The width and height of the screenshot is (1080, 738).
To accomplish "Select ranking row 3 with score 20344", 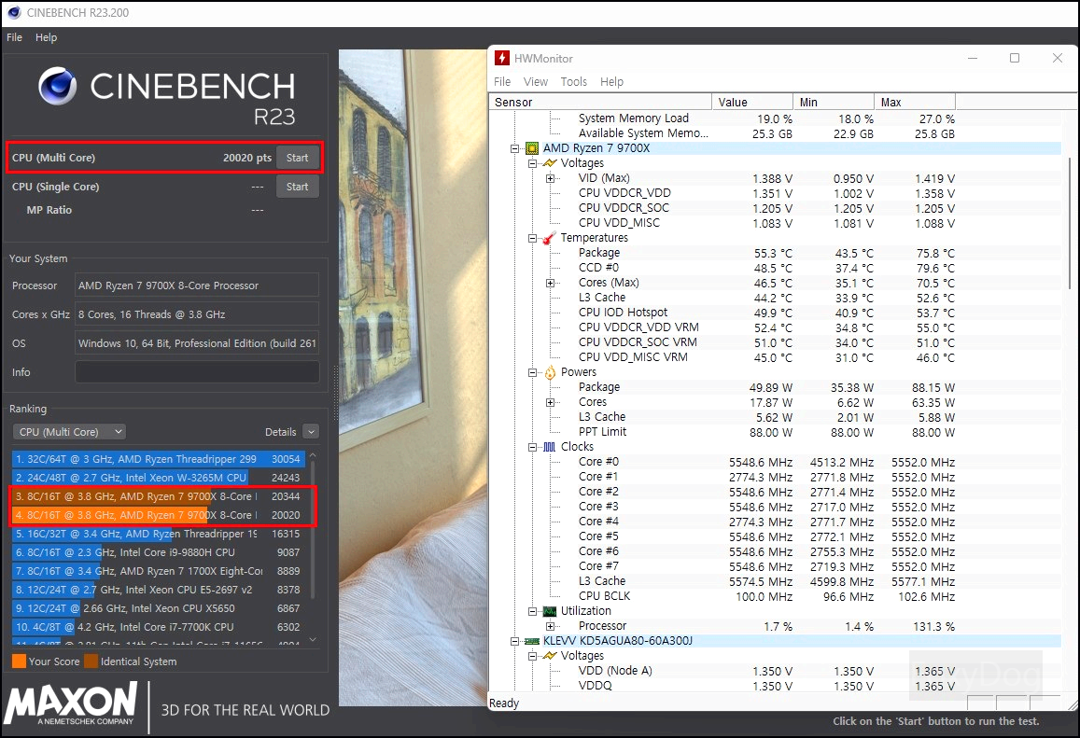I will pos(158,496).
